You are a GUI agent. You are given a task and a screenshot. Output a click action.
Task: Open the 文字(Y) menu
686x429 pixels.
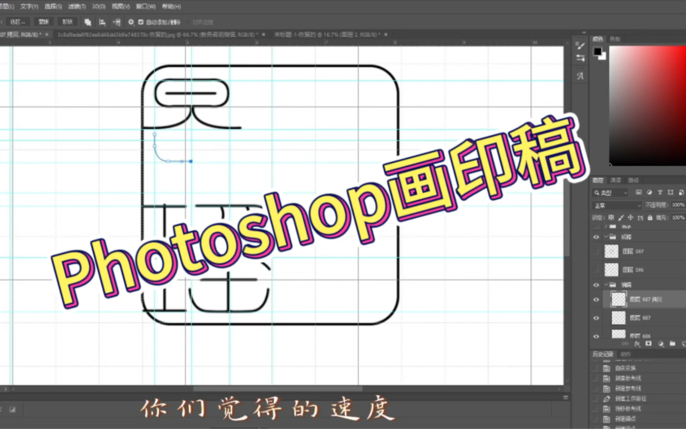[x=29, y=6]
